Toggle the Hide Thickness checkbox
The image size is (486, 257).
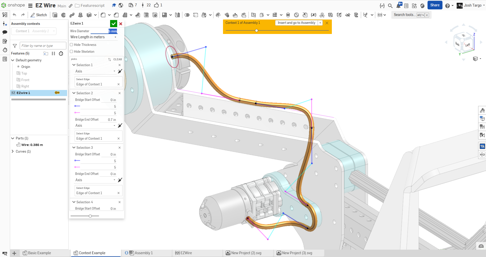pos(71,45)
